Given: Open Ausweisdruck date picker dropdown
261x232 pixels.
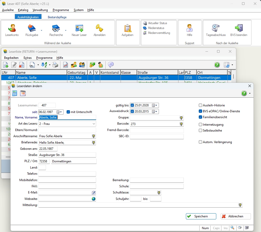Looking at the screenshot, I should pyautogui.click(x=155, y=112).
